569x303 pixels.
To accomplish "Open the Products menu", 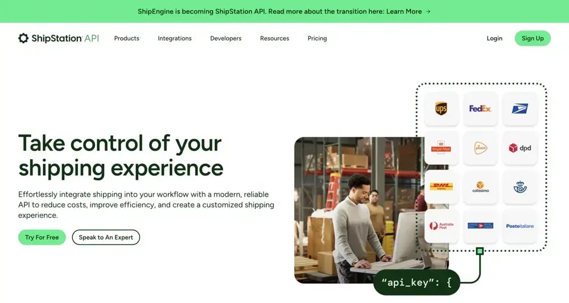I will pos(127,39).
